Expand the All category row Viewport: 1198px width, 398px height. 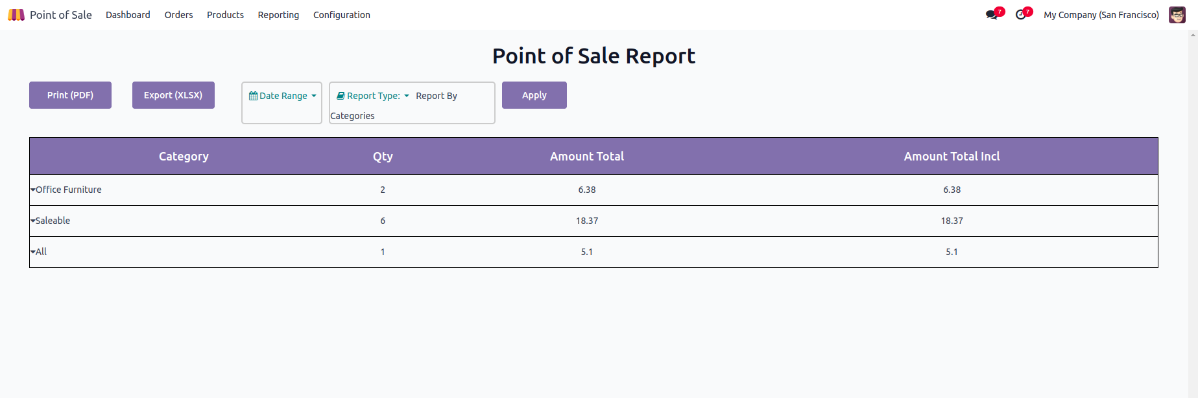point(33,252)
